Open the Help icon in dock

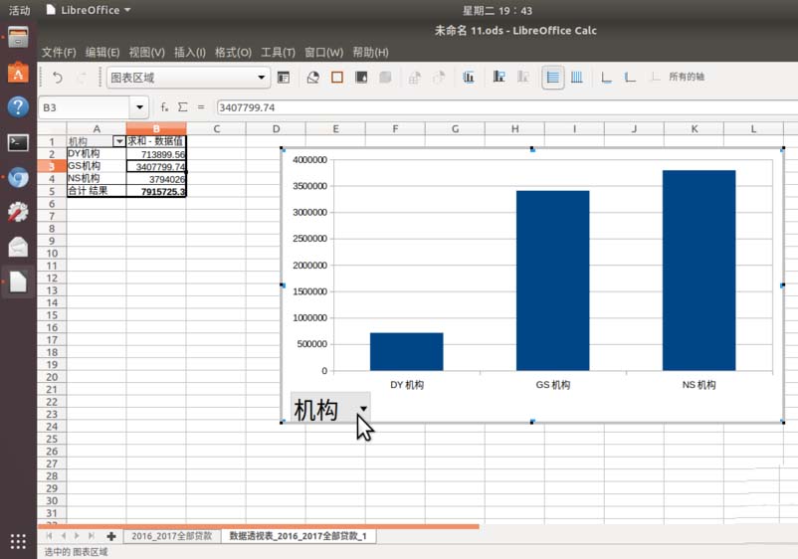[x=17, y=107]
